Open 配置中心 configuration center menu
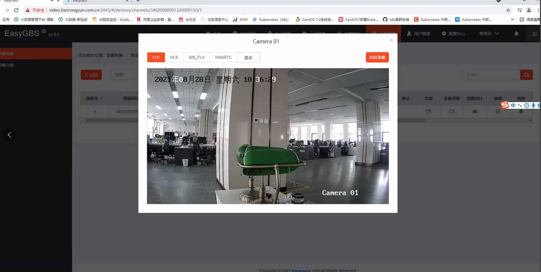Screen dimensions: 541x272 [453, 34]
